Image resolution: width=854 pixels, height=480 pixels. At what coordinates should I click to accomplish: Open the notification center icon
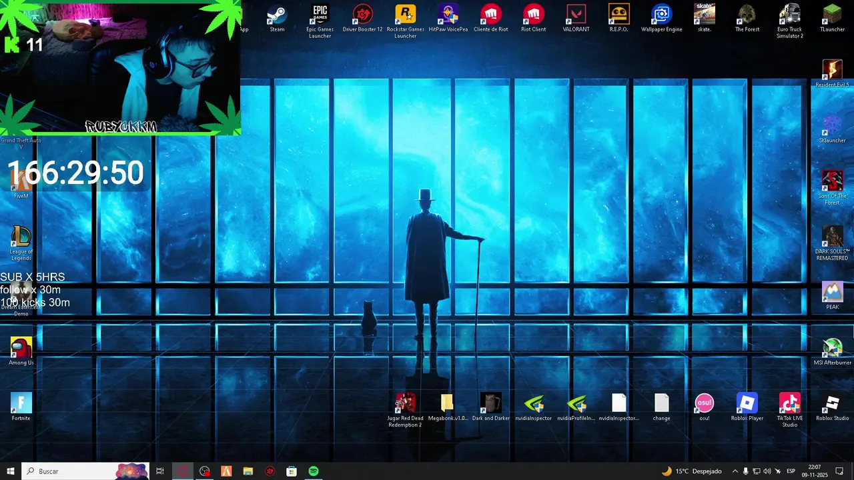point(839,471)
